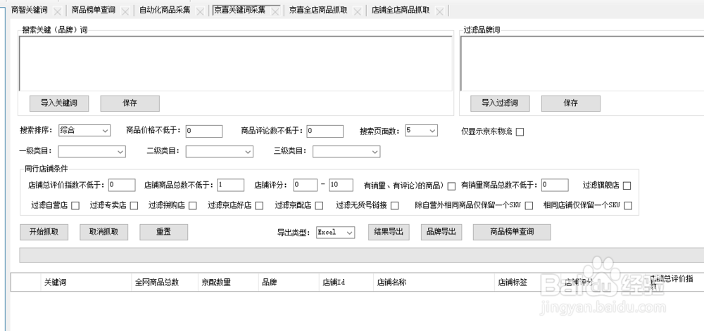Viewport: 704px width, 331px height.
Task: Enable 过滤旗舰店 checkbox
Action: (627, 186)
